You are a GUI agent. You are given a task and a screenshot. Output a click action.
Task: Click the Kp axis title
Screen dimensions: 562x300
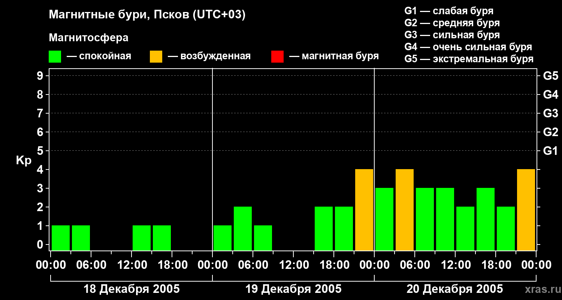[x=24, y=160]
